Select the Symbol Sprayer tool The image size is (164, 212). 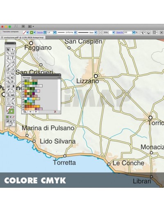tap(8, 94)
